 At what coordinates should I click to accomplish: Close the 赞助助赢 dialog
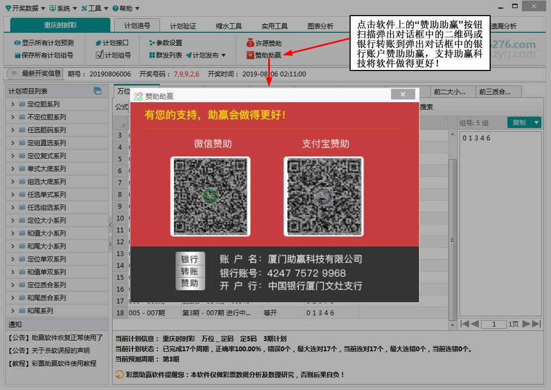[403, 95]
